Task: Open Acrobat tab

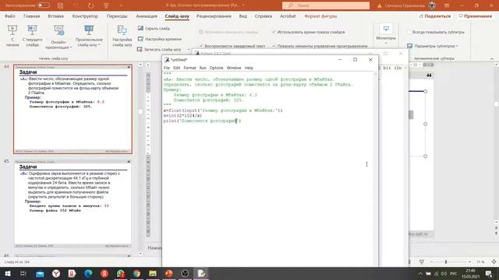Action: [x=288, y=16]
